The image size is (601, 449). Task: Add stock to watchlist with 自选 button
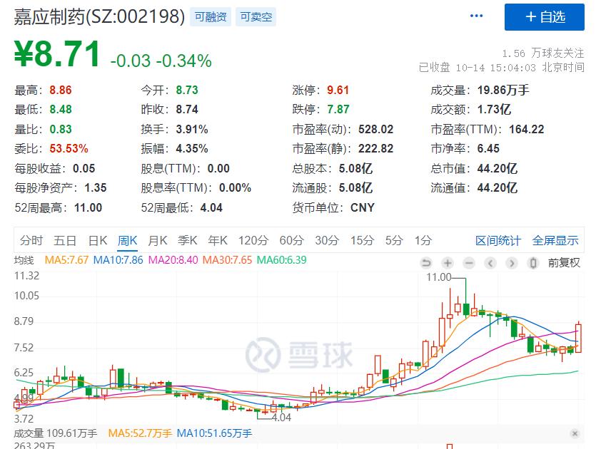tap(545, 17)
